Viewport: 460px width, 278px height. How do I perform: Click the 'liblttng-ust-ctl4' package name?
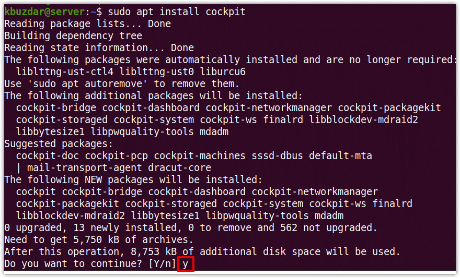(x=64, y=71)
